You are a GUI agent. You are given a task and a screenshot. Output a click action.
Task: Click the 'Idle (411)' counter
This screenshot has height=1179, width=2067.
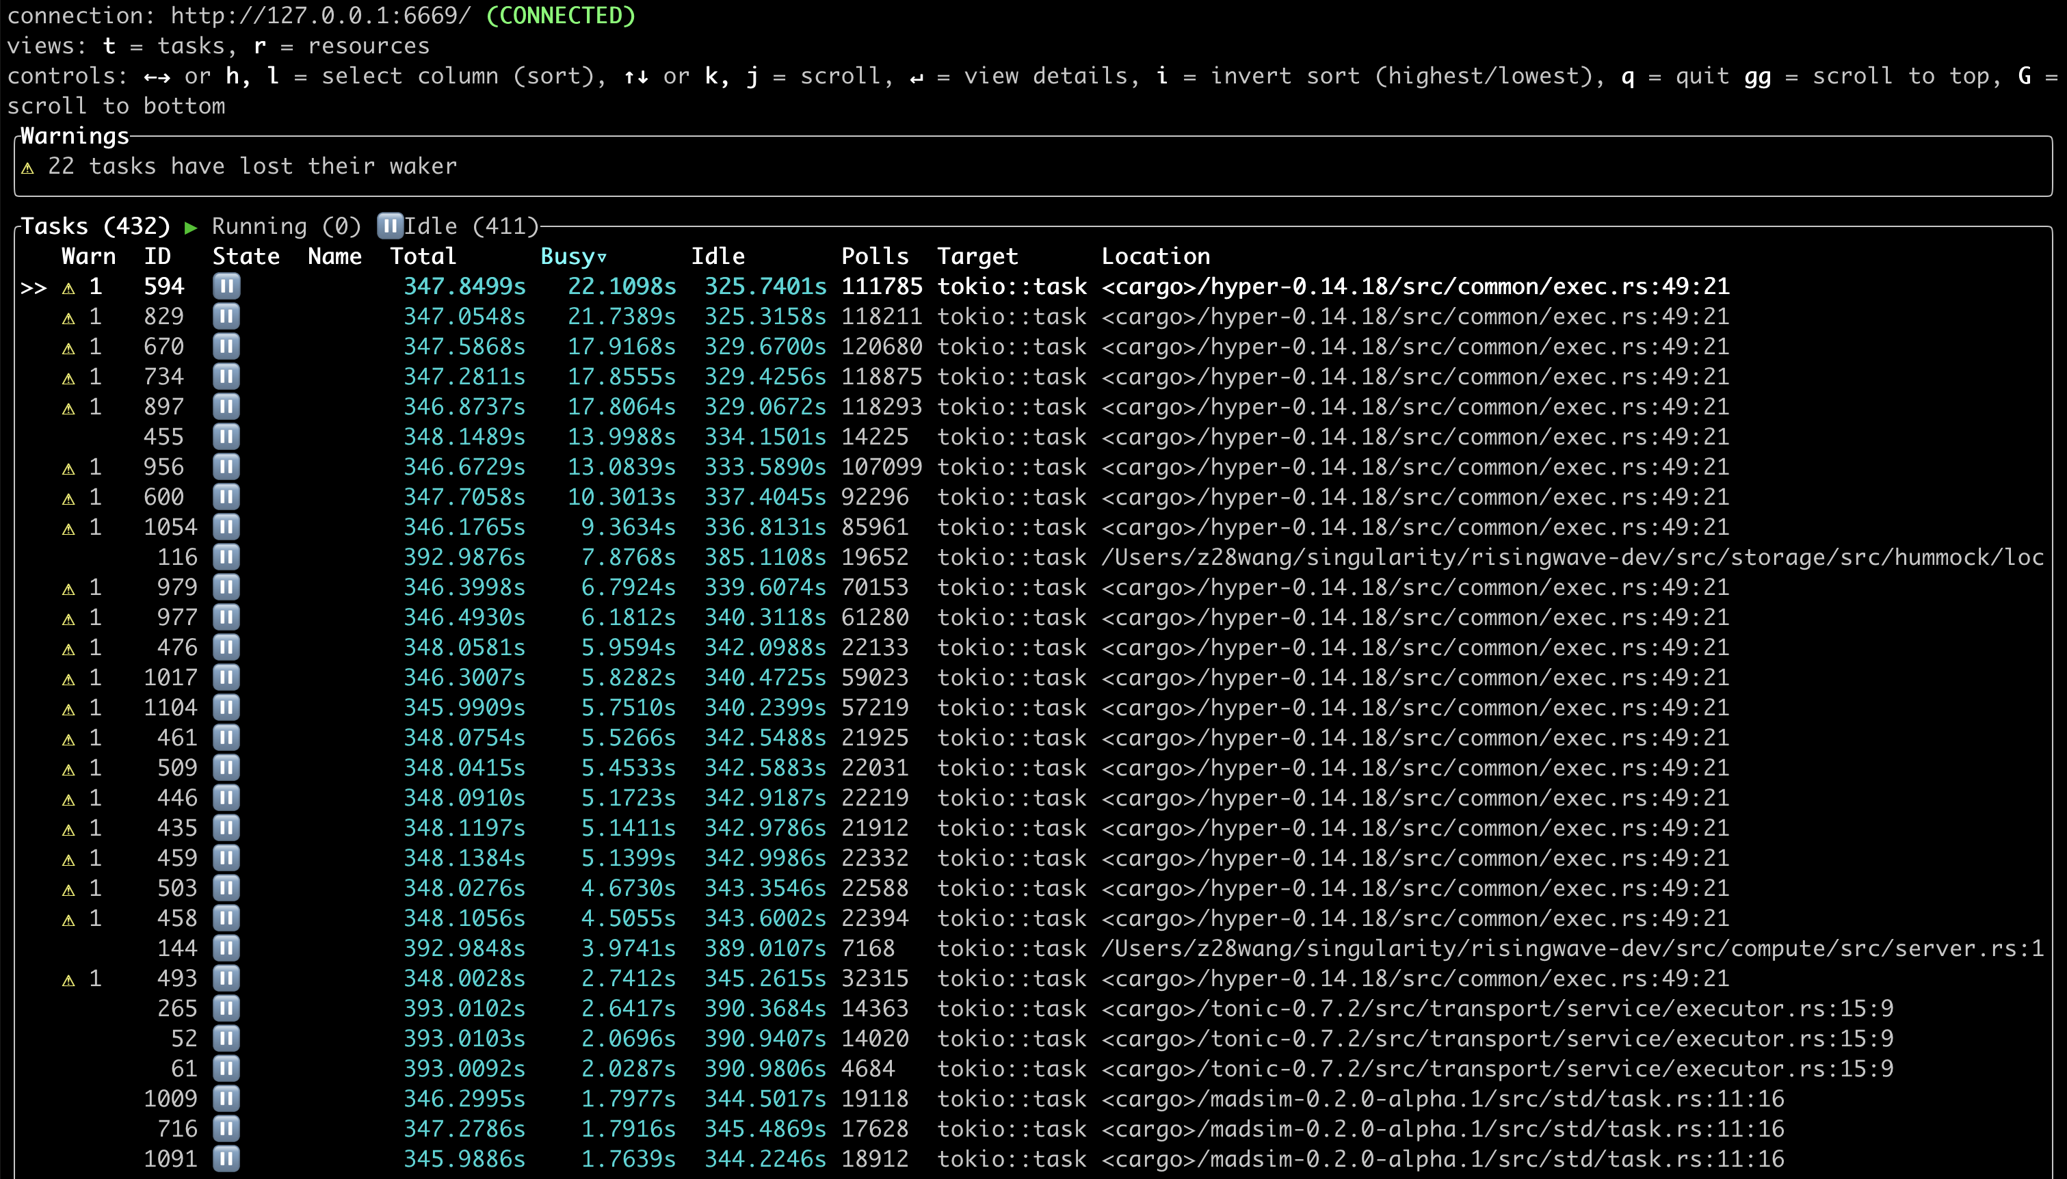point(472,226)
